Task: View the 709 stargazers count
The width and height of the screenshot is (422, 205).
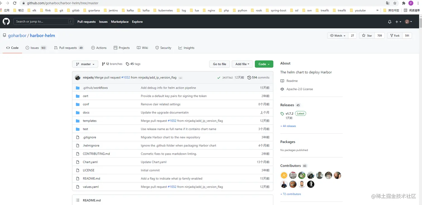Action: point(380,36)
